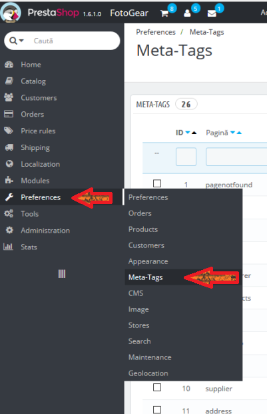Click the Pagină filter input box
The height and width of the screenshot is (414, 267).
point(236,157)
